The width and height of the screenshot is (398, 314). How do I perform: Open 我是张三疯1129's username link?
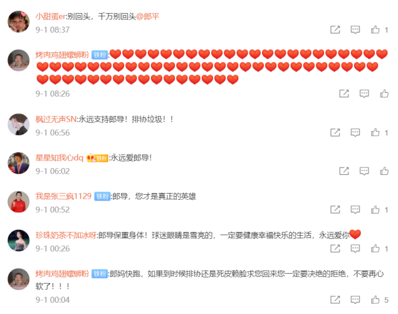click(63, 196)
